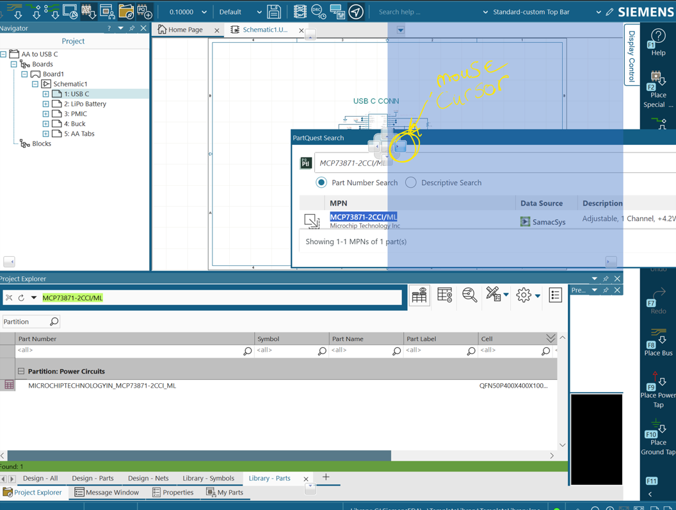This screenshot has width=676, height=510.
Task: Collapse the Boards tree node
Action: point(14,64)
